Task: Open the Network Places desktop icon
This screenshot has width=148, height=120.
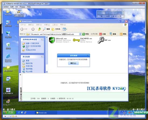Action: point(8,35)
